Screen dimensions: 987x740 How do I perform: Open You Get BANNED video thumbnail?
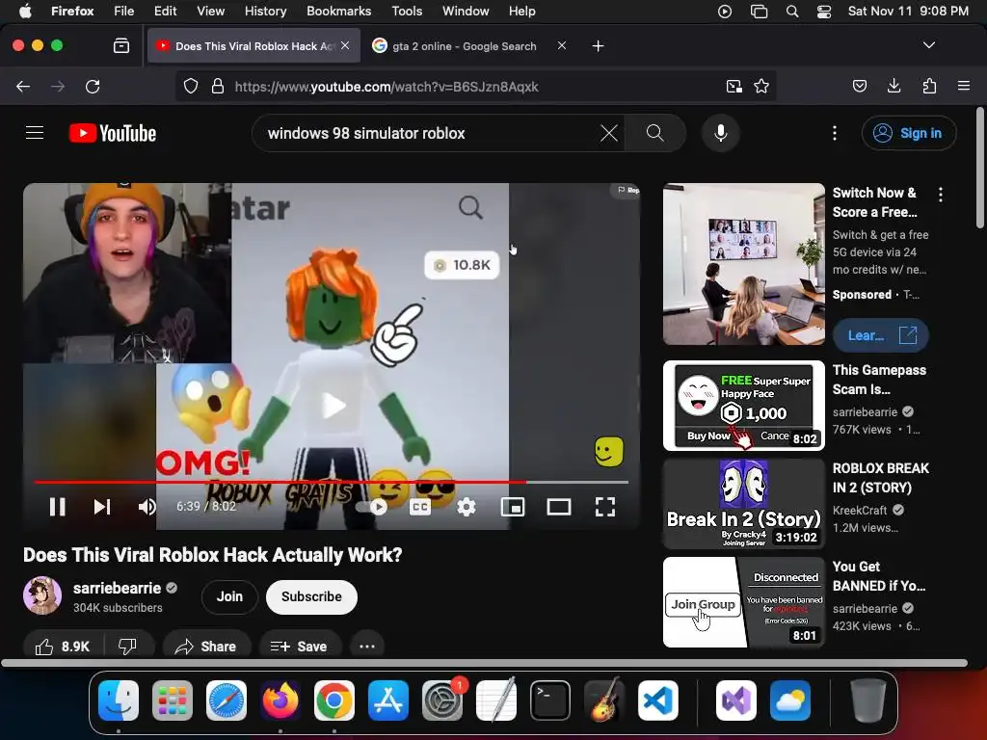743,602
